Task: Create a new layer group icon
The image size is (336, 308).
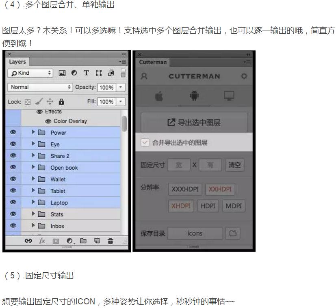Action: [x=83, y=241]
